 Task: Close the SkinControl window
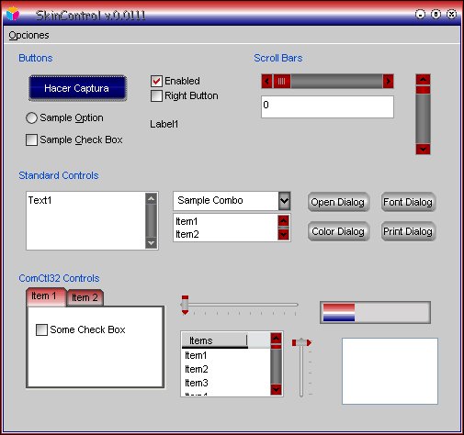tap(451, 14)
